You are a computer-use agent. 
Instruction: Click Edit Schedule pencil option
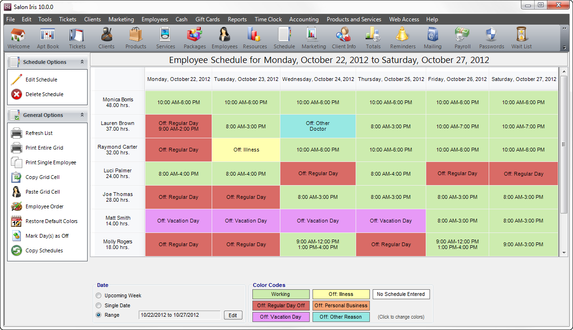34,80
